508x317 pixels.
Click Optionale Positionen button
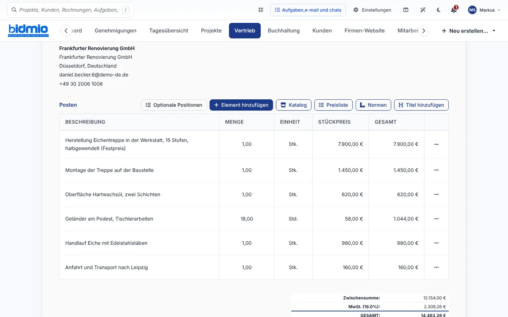[174, 105]
